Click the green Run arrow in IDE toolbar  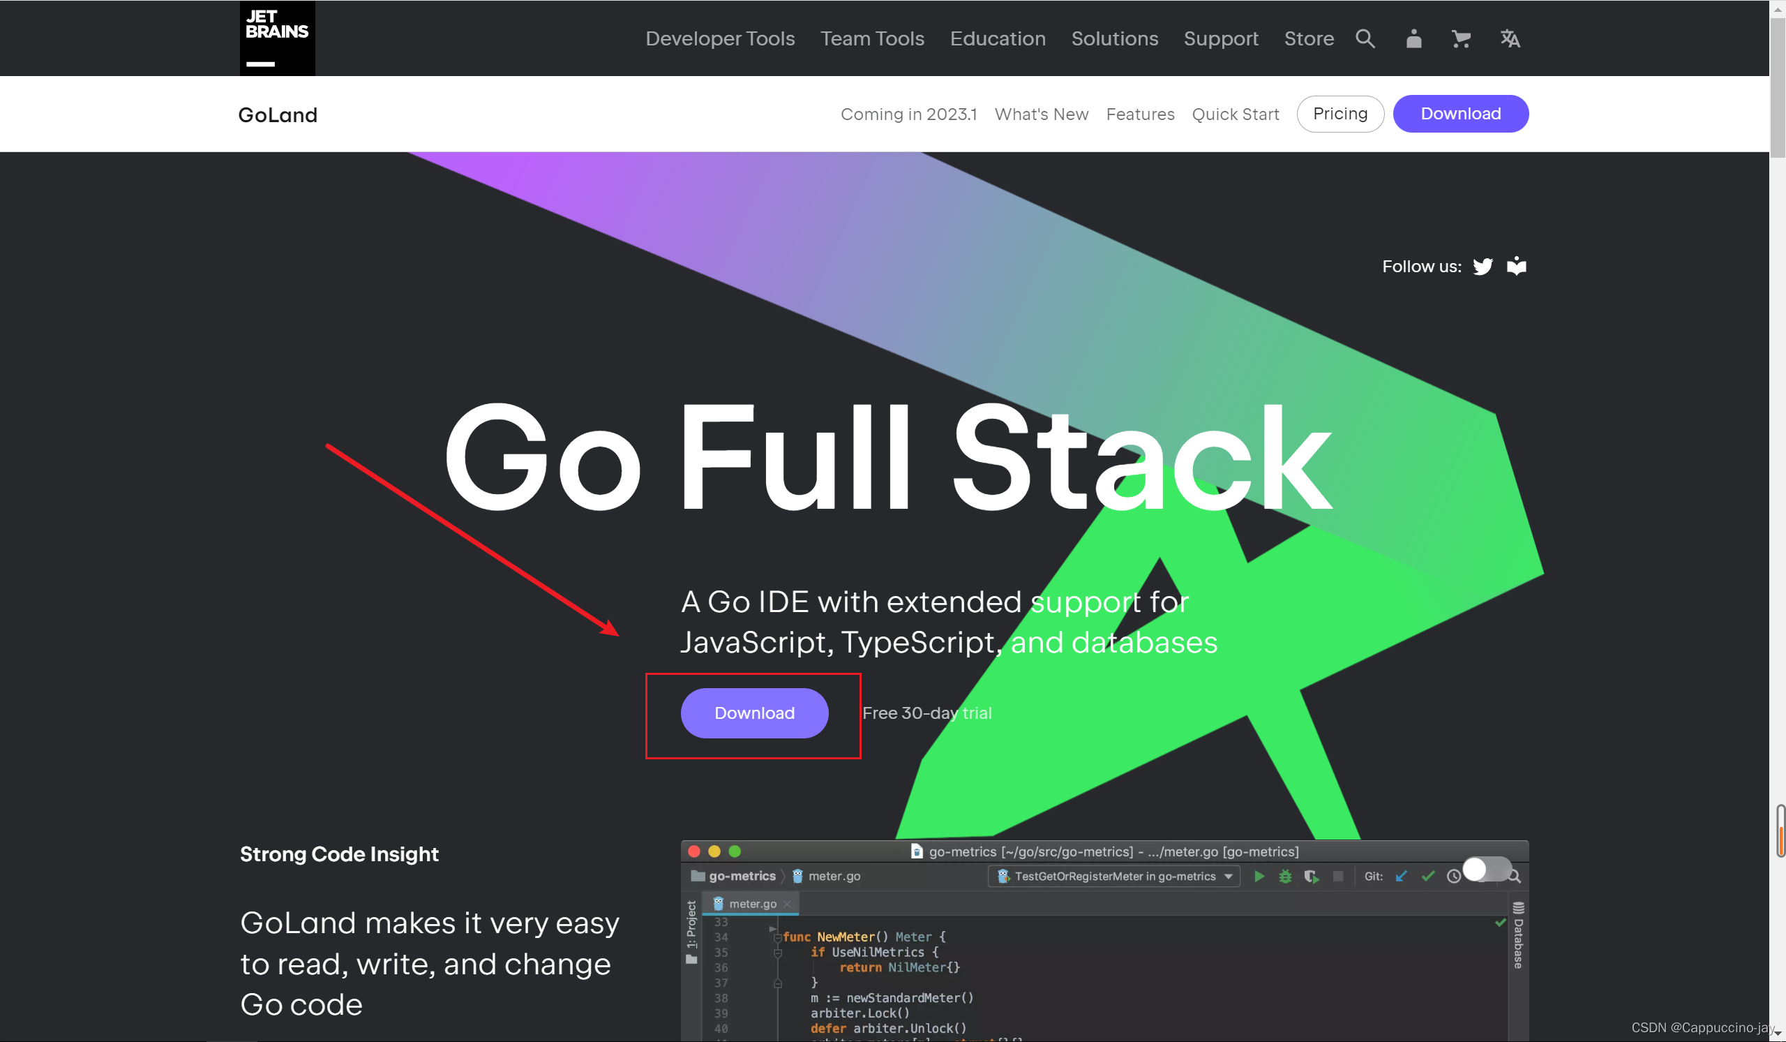click(1259, 877)
